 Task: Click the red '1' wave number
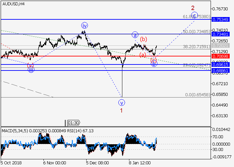121,110
